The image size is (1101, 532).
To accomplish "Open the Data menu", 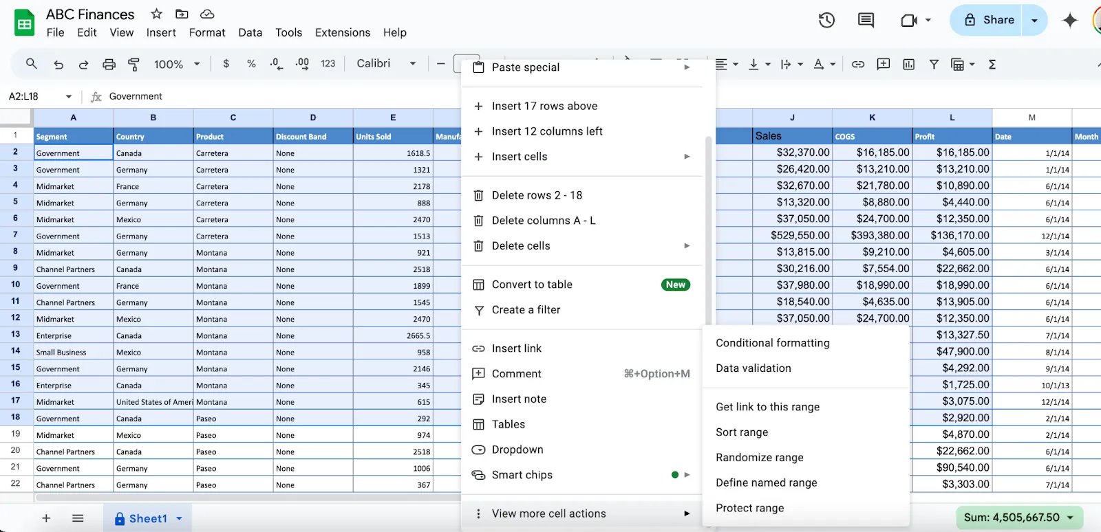I will 250,32.
